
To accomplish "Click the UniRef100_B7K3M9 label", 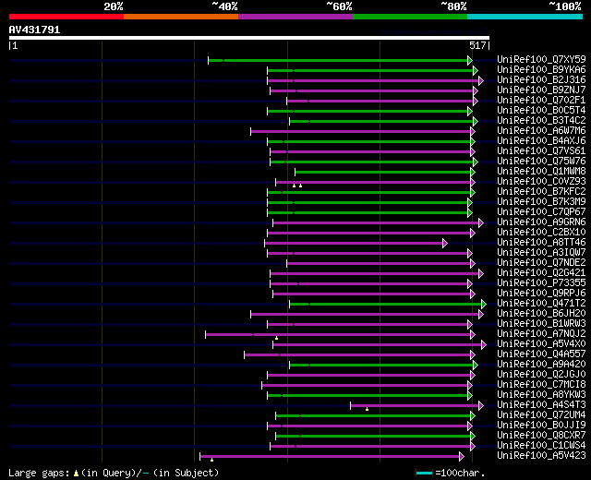I will click(x=541, y=202).
